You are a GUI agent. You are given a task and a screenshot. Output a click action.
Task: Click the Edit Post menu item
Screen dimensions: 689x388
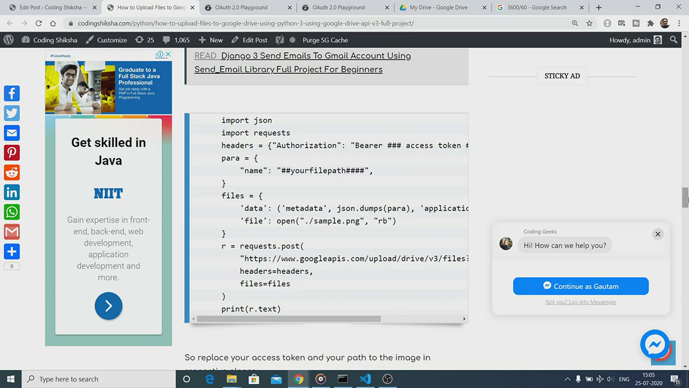tap(254, 40)
